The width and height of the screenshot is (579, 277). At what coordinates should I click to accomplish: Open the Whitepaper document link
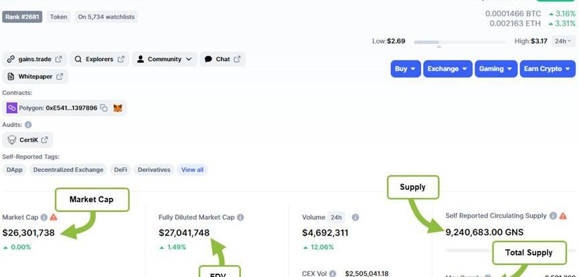(x=35, y=77)
